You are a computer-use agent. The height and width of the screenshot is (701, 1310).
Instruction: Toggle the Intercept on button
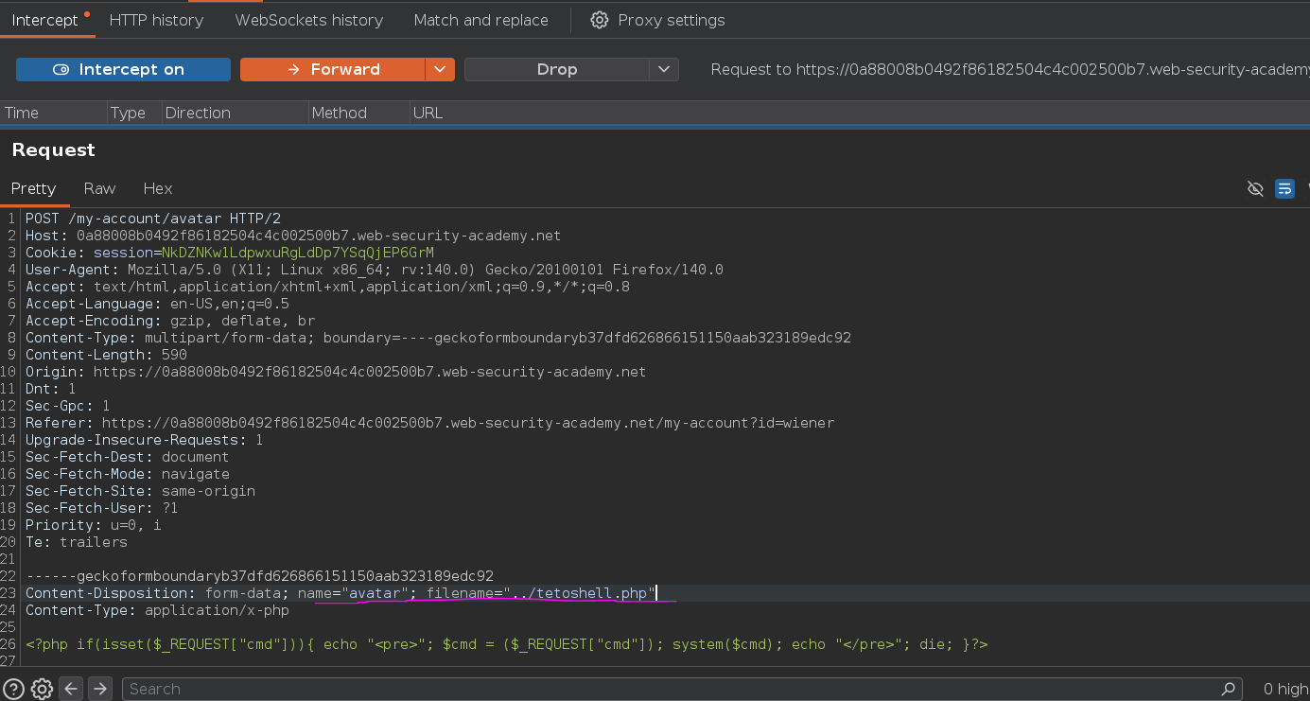[x=123, y=69]
